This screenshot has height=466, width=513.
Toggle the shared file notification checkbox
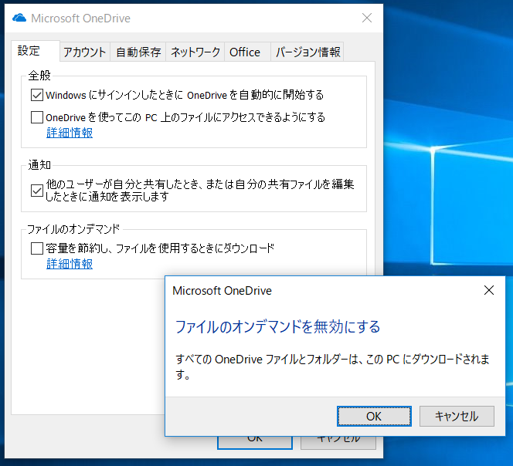click(36, 191)
